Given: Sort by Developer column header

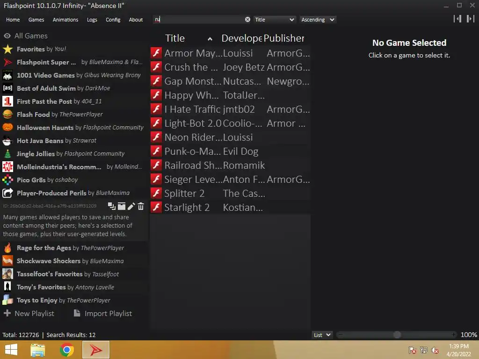Looking at the screenshot, I should tap(241, 38).
